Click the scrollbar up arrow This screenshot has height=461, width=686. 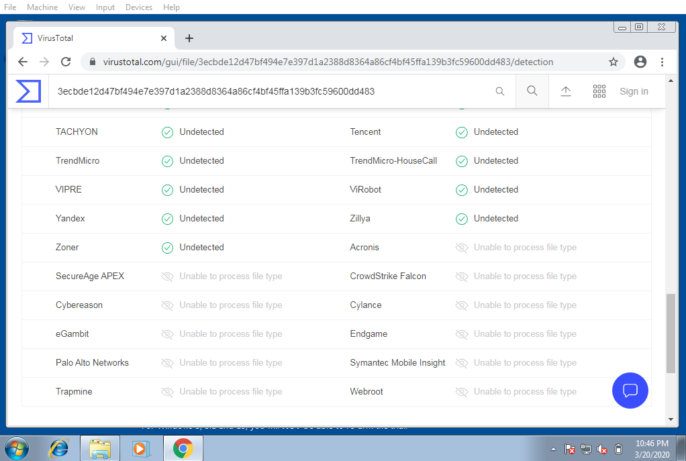click(x=671, y=81)
